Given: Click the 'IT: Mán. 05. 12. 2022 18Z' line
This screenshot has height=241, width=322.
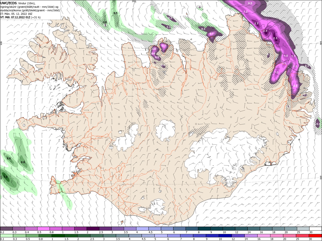Looking at the screenshot, I should click(16, 14).
